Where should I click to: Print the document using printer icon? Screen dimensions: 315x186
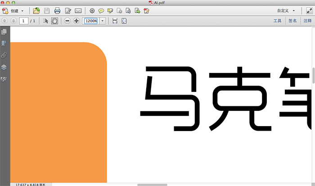[x=57, y=11]
